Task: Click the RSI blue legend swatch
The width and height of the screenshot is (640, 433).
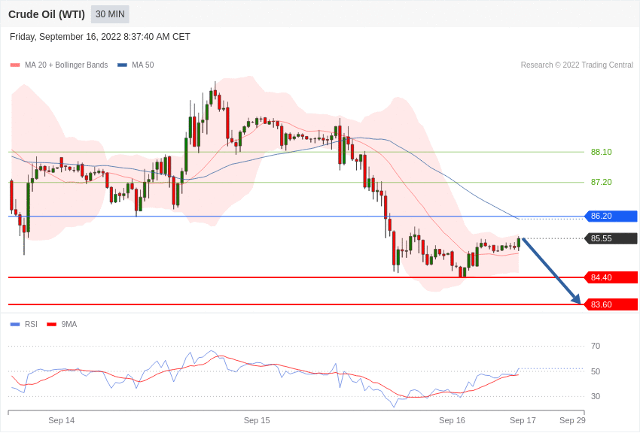Action: click(x=15, y=324)
